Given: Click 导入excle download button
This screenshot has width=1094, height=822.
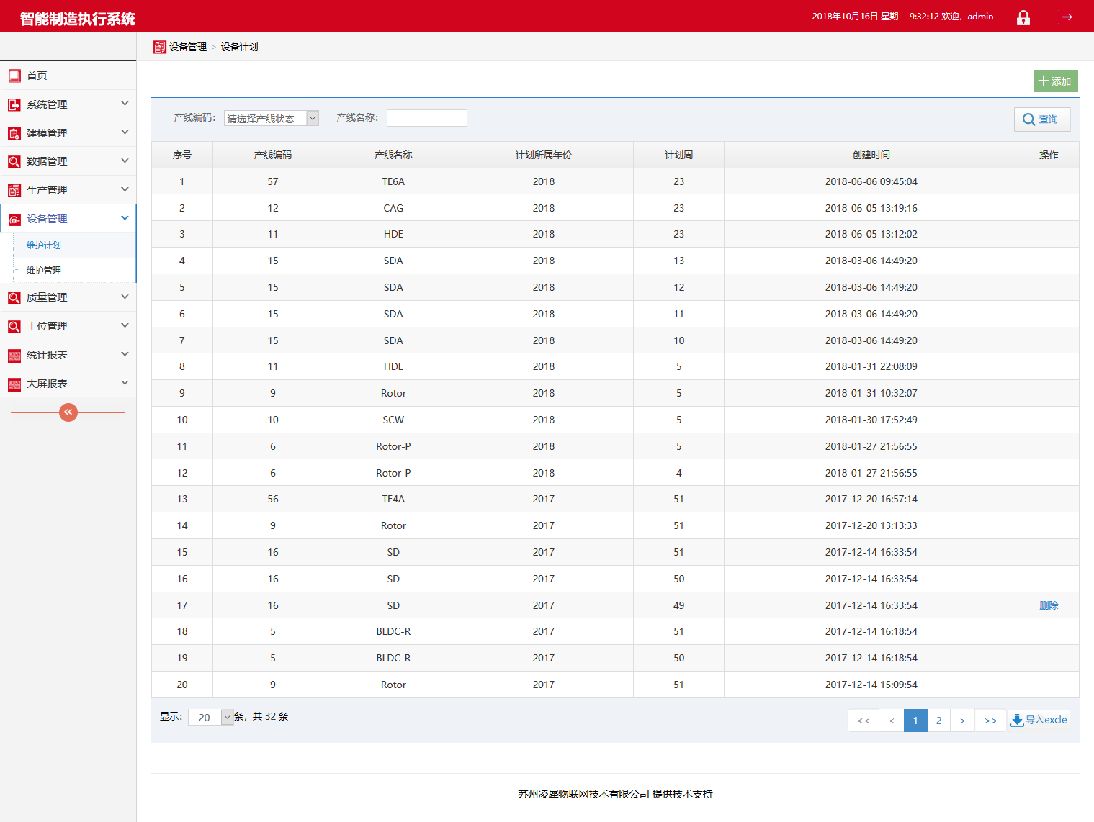Looking at the screenshot, I should tap(1039, 720).
